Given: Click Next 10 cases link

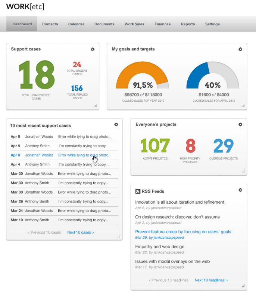Looking at the screenshot, I should (x=81, y=232).
